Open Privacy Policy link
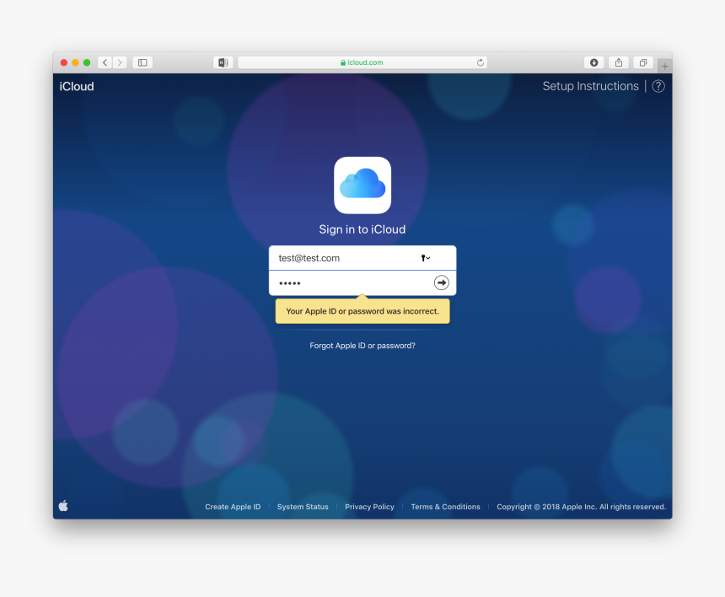Image resolution: width=725 pixels, height=597 pixels. [369, 507]
